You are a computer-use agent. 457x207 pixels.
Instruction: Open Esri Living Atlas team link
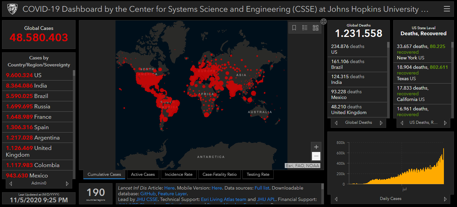[224, 199]
